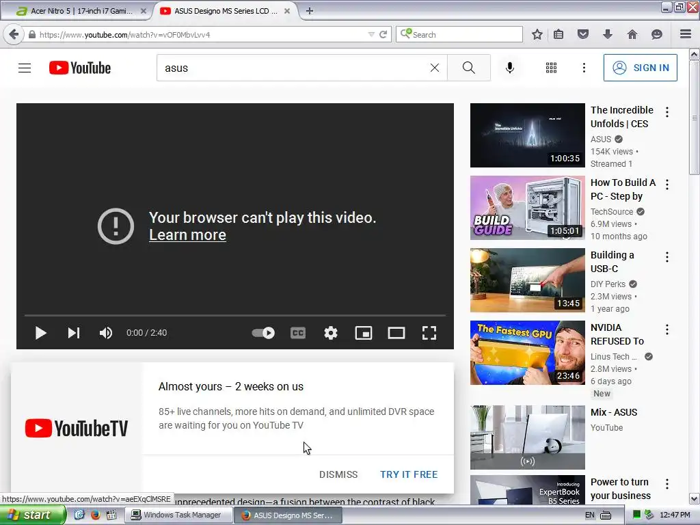Launch Firefox from the quick launch icon
Screen dimensions: 700x525
[x=95, y=515]
